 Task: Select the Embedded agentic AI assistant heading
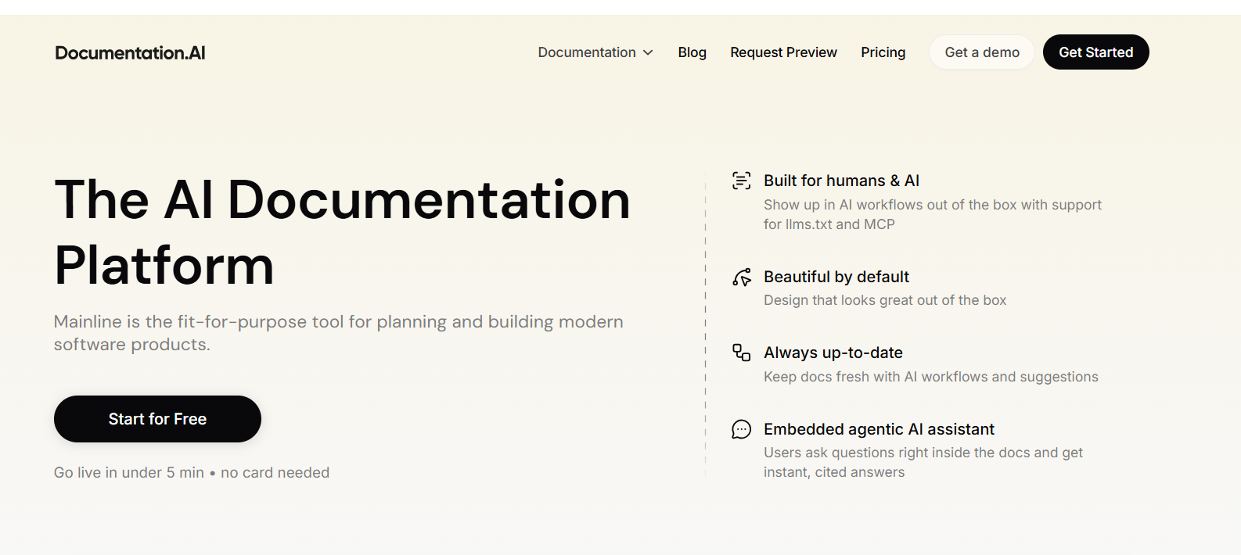[x=879, y=429]
